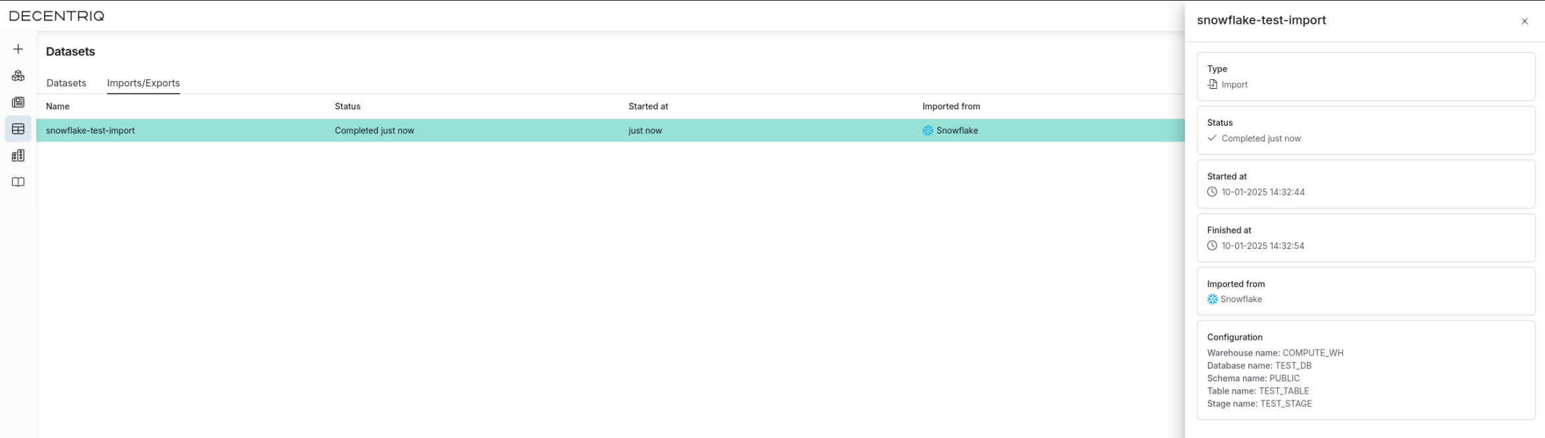Click the Status column header

click(347, 106)
